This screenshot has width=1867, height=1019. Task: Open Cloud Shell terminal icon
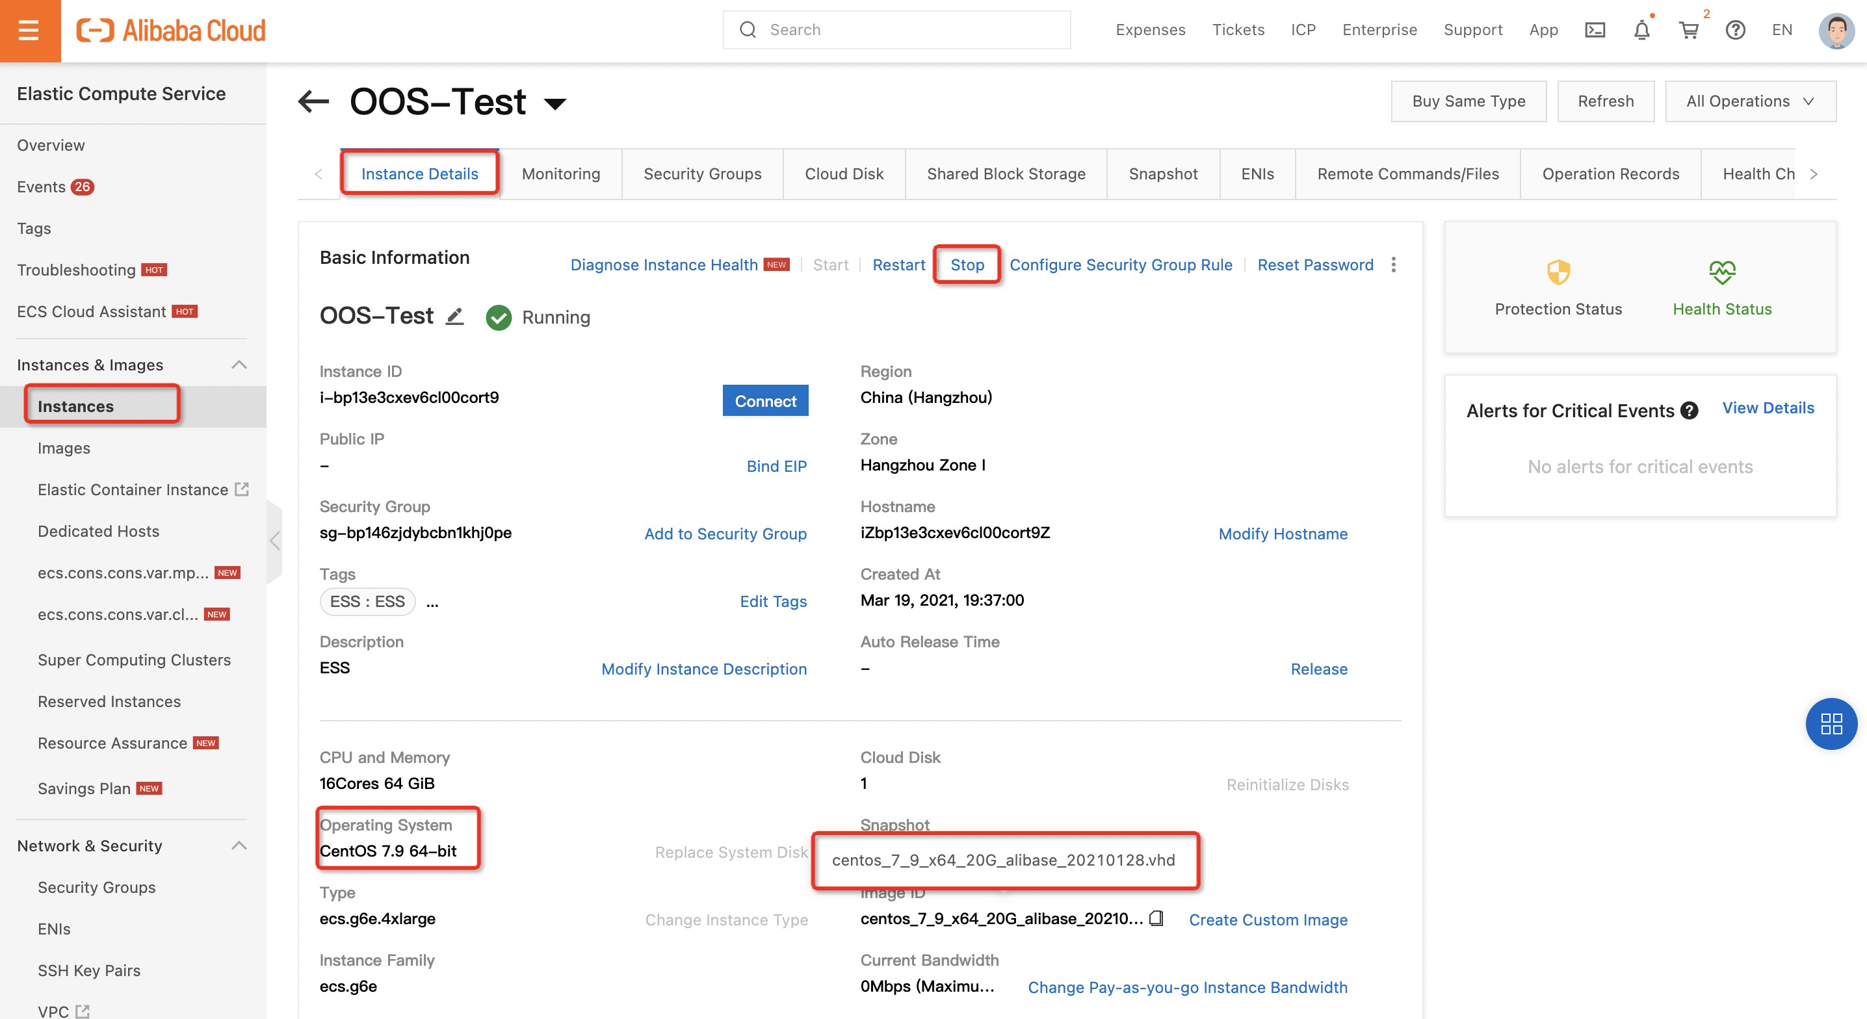[x=1595, y=31]
